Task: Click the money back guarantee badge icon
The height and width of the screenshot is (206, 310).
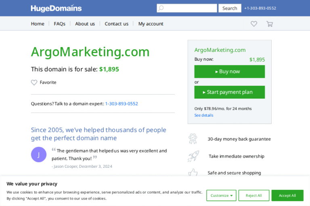Action: (193, 139)
